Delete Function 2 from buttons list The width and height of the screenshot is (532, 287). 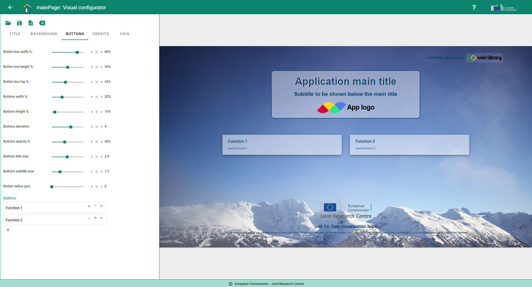tap(101, 218)
